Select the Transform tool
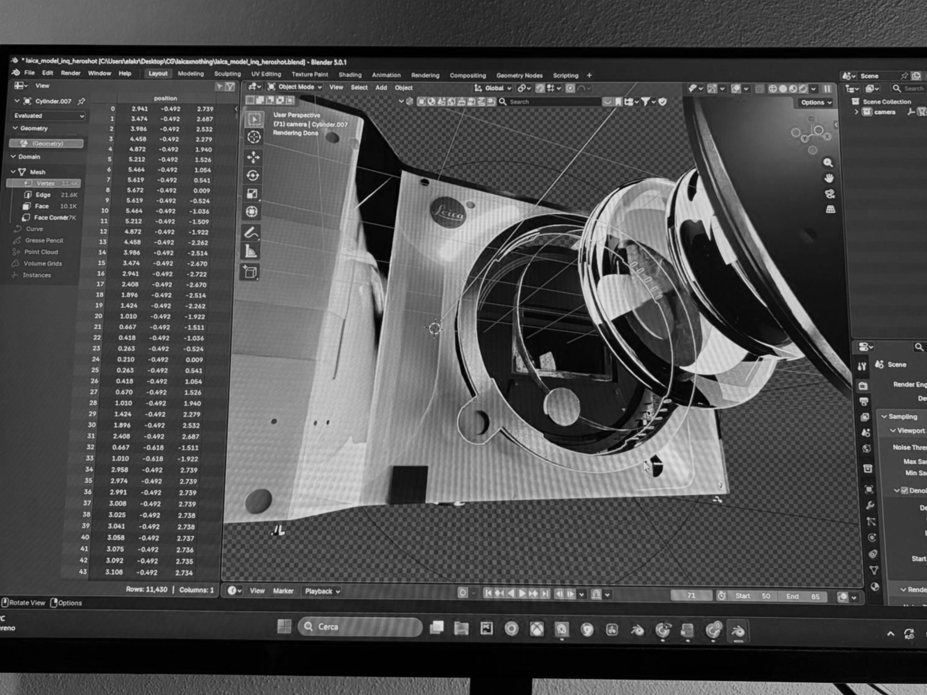The image size is (927, 695). [x=252, y=212]
